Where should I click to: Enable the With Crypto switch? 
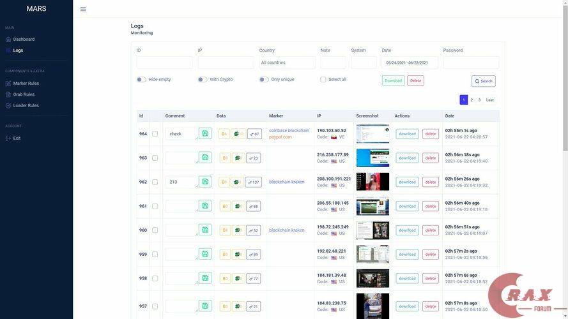click(x=203, y=80)
